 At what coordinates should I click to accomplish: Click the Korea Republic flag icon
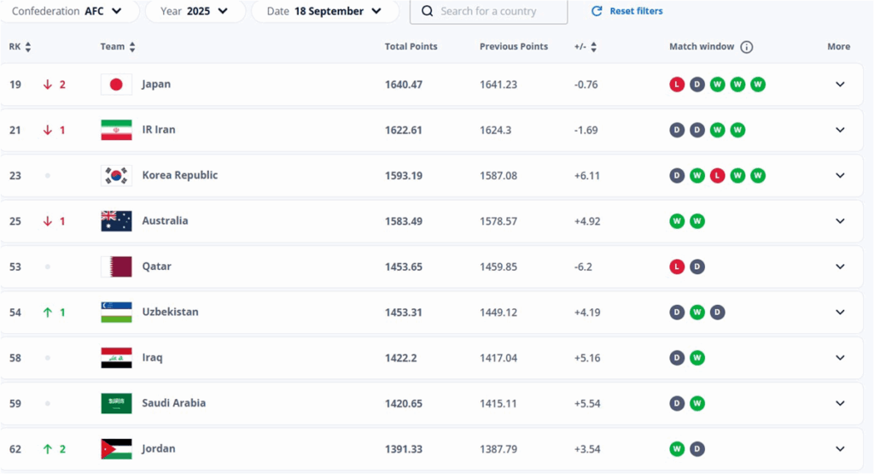coord(116,176)
